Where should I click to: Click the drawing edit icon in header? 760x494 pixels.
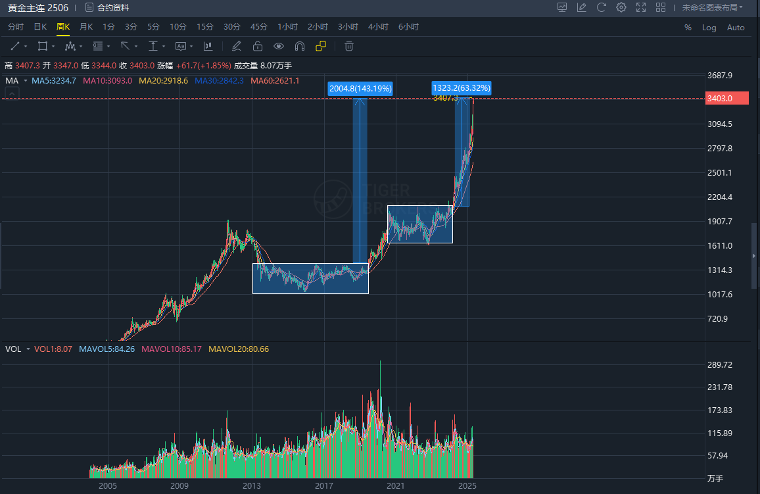coord(582,7)
